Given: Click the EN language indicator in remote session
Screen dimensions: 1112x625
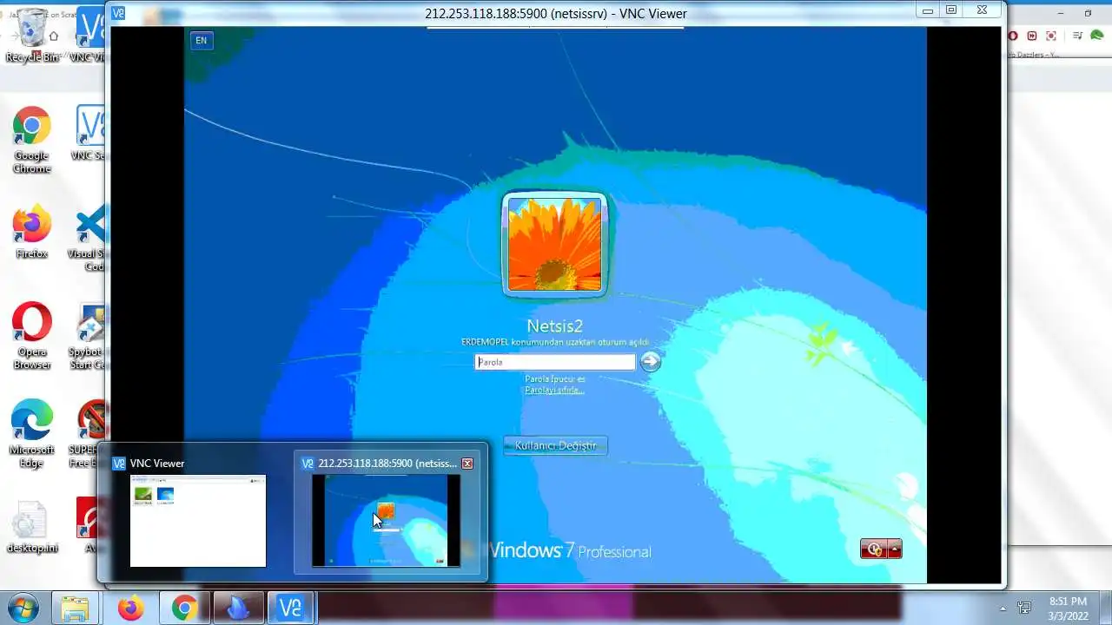Looking at the screenshot, I should coord(201,40).
